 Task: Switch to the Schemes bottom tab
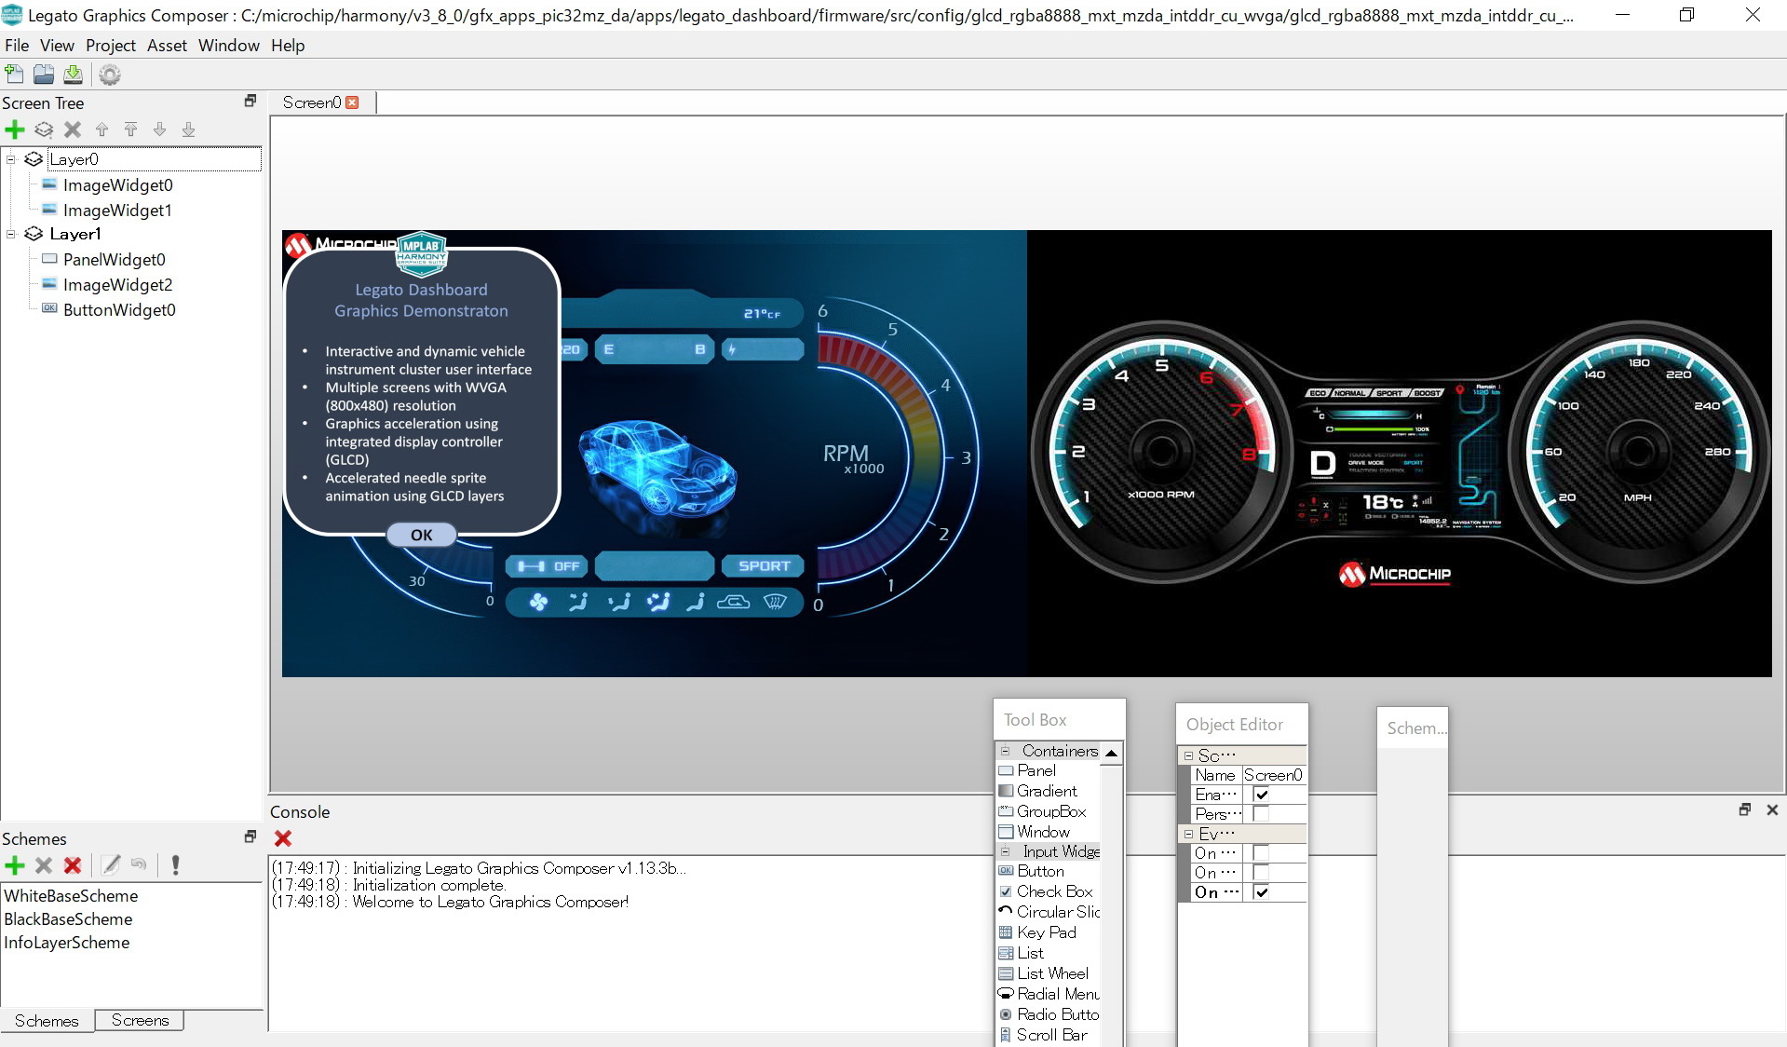(47, 1021)
